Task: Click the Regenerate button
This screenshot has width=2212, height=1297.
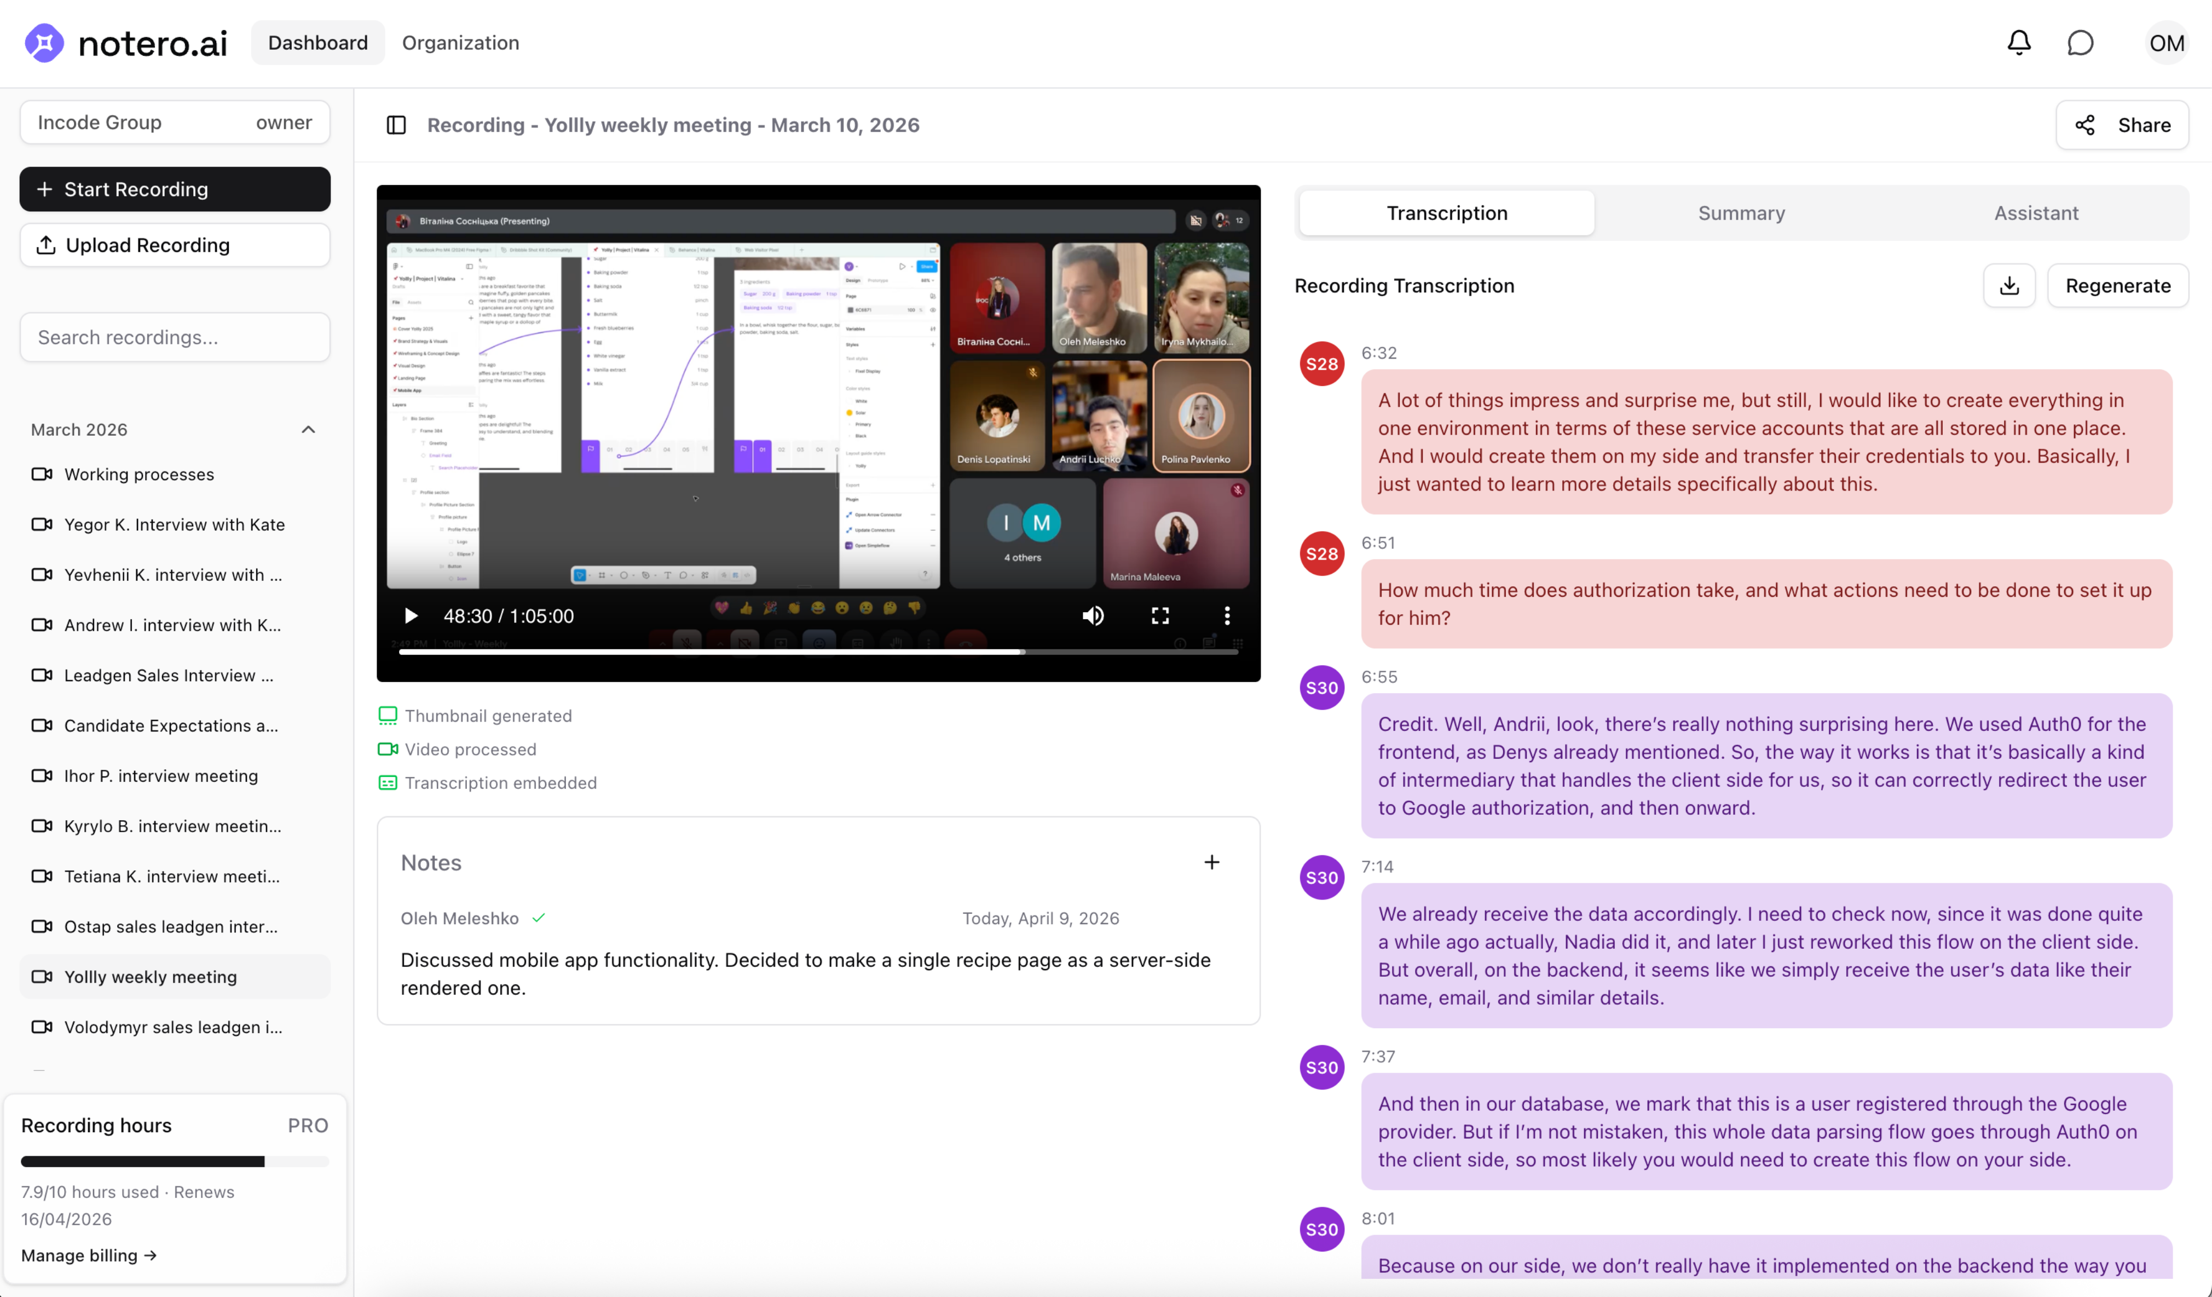Action: [2117, 285]
